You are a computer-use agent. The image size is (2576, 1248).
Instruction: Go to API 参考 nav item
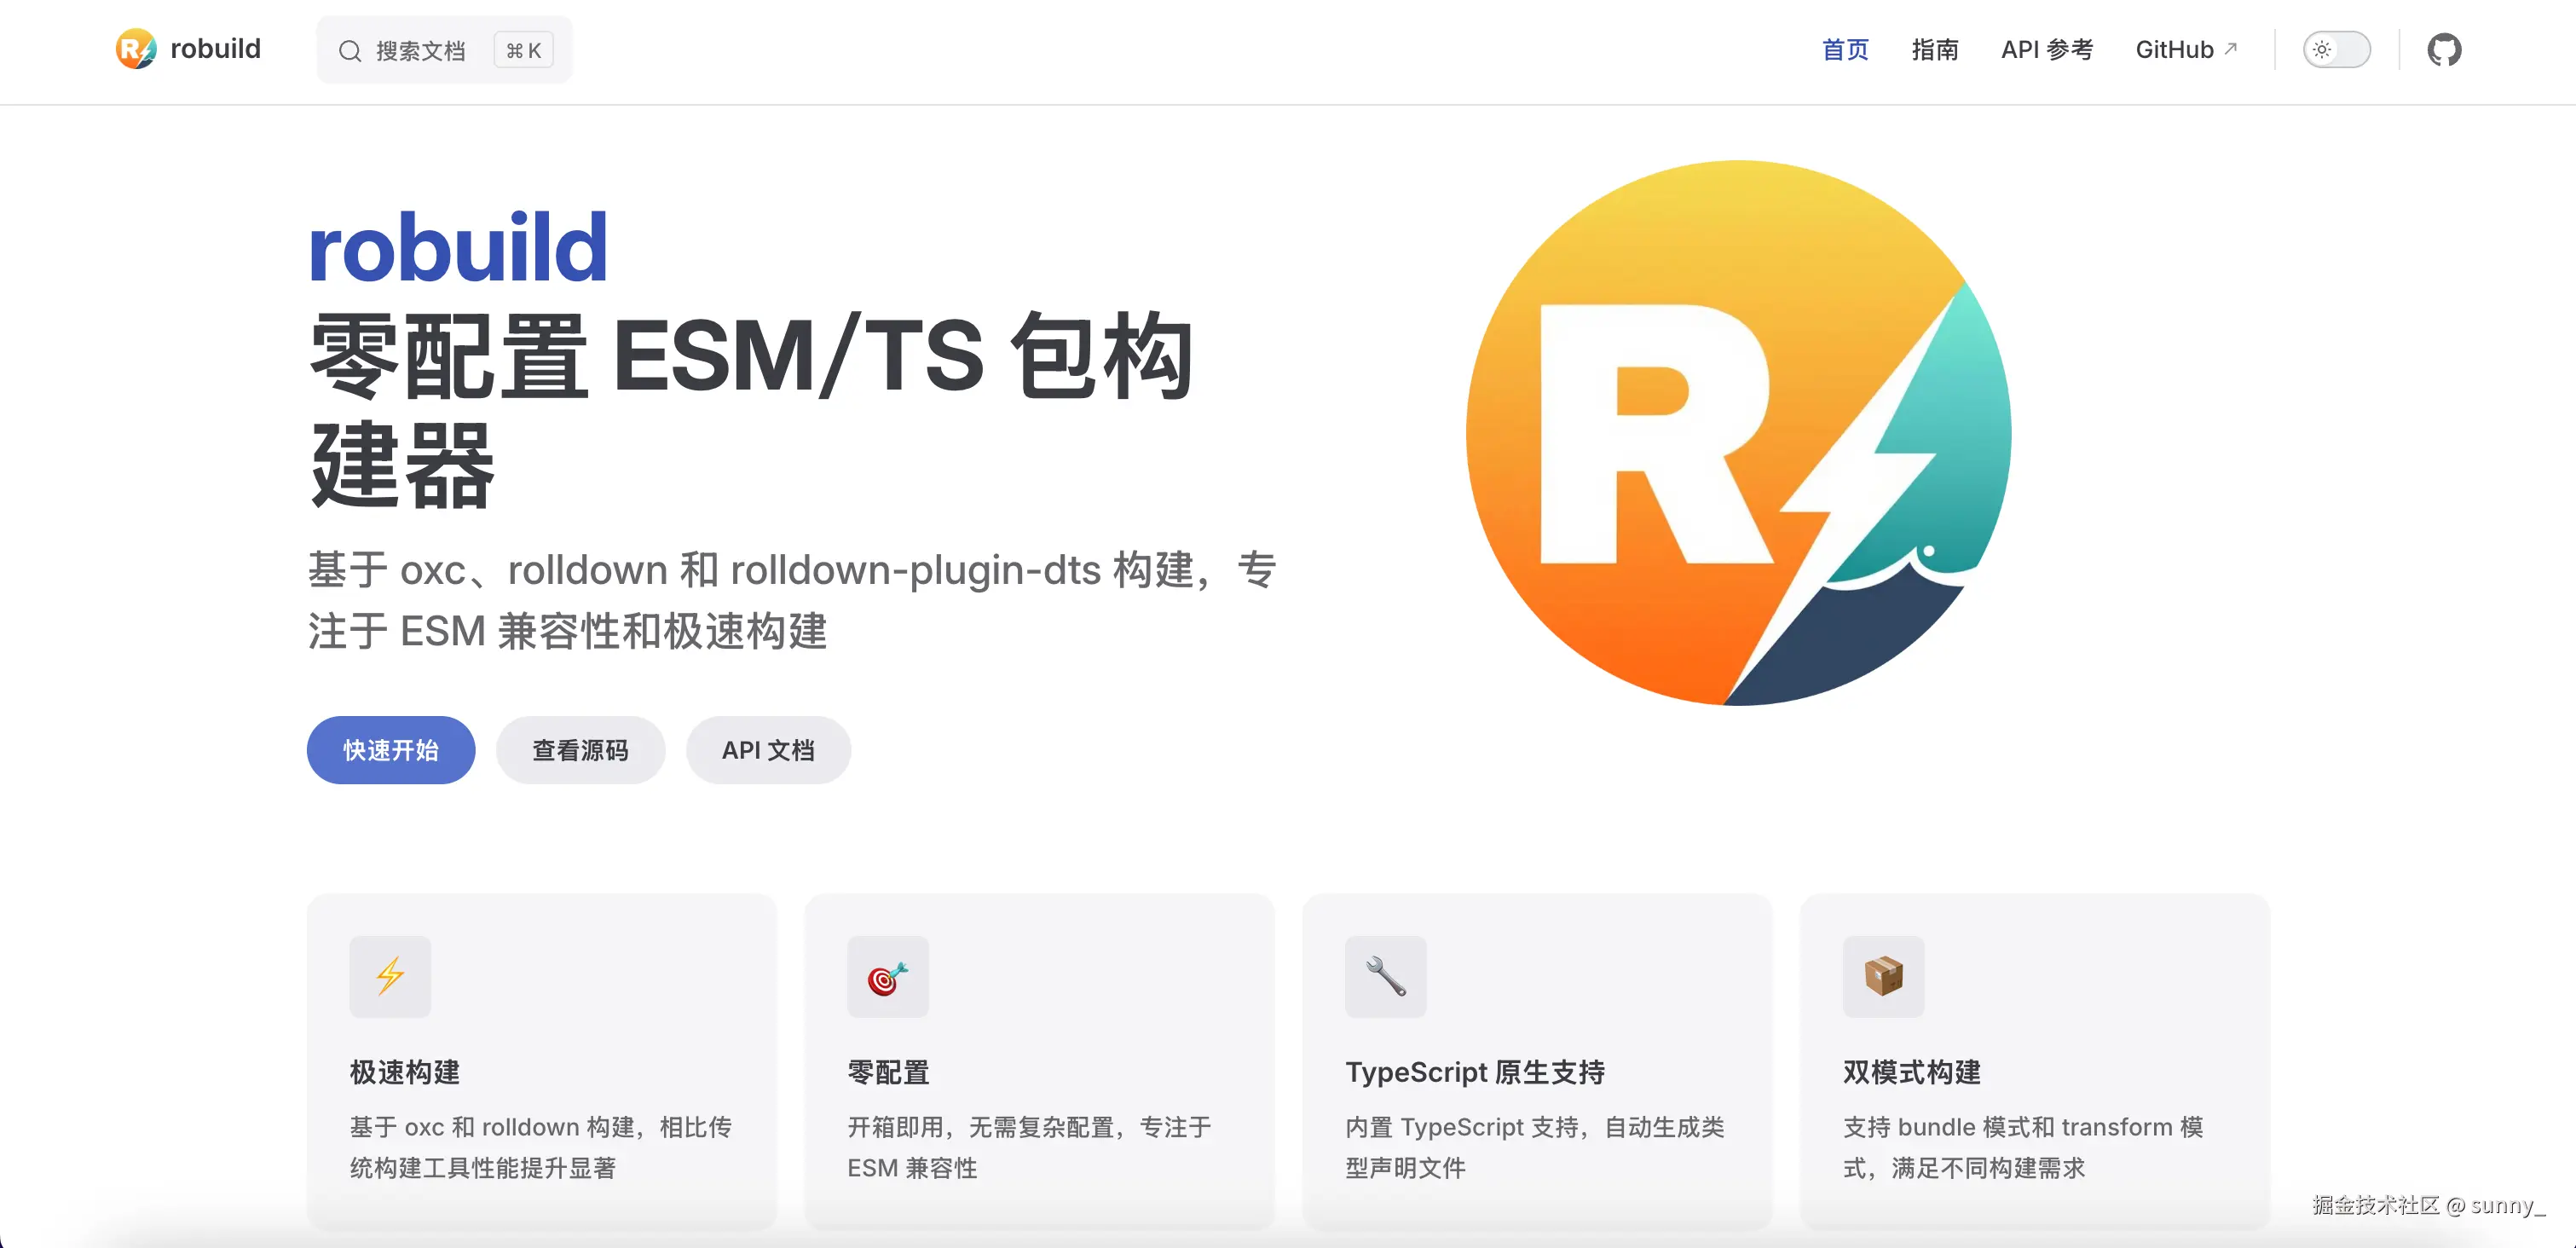pyautogui.click(x=2046, y=50)
